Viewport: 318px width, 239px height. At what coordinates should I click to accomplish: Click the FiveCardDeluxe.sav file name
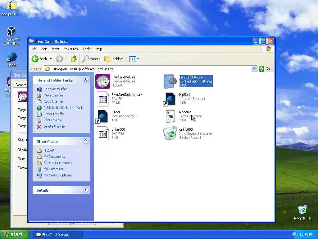pyautogui.click(x=127, y=95)
